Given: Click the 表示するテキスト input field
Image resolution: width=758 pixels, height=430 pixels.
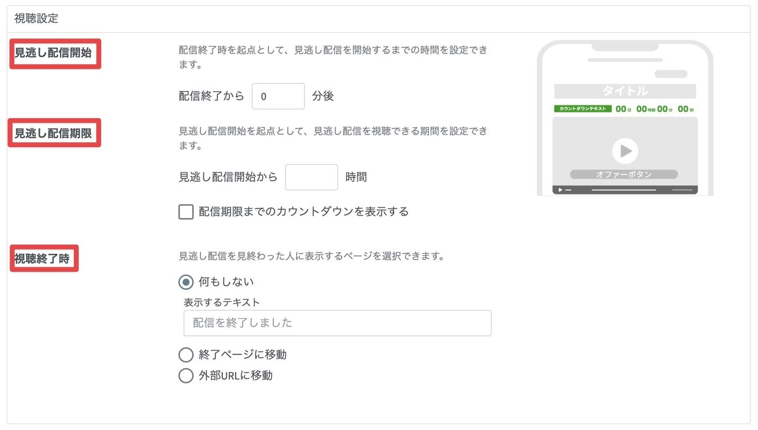Looking at the screenshot, I should 337,323.
